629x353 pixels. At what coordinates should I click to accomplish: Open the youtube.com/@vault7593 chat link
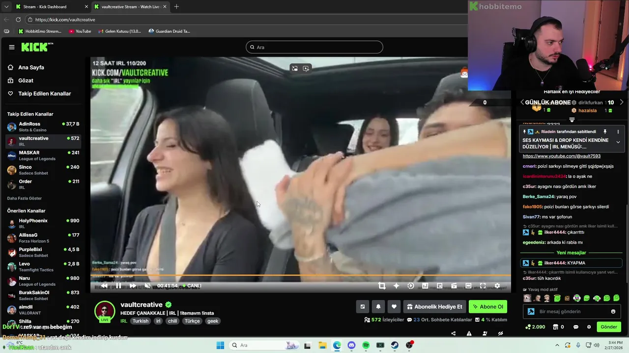[562, 156]
